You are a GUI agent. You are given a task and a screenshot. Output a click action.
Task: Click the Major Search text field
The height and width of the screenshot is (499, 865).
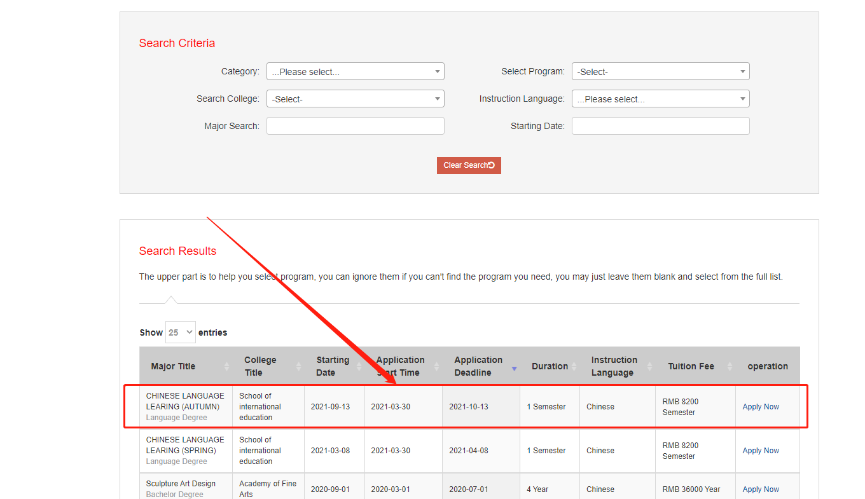355,126
